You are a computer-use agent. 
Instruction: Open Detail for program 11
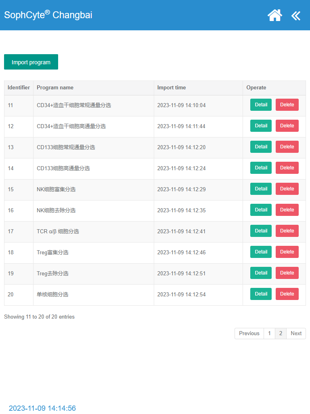pos(261,105)
